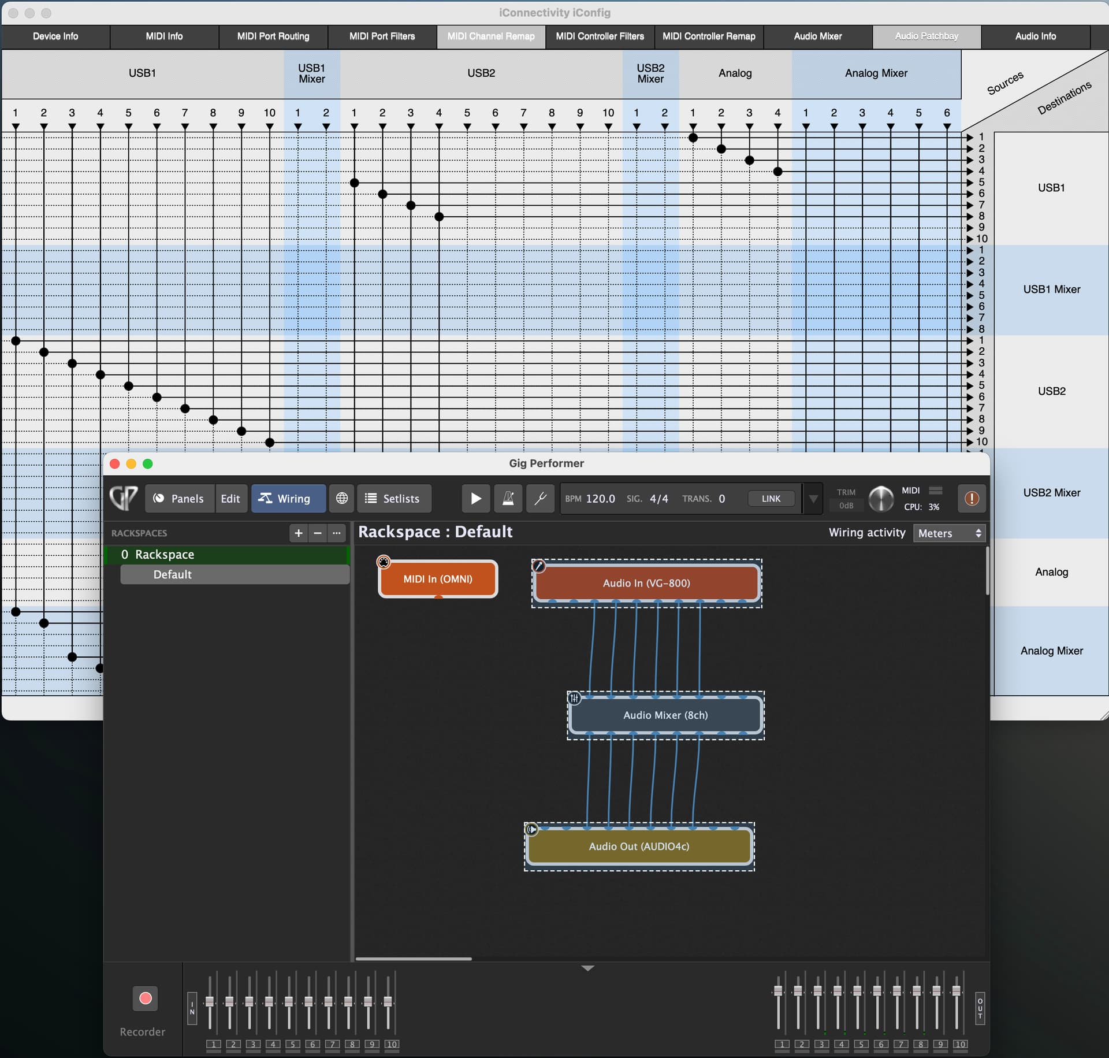Click the BPM 120.0 value
This screenshot has height=1058, width=1109.
click(600, 499)
